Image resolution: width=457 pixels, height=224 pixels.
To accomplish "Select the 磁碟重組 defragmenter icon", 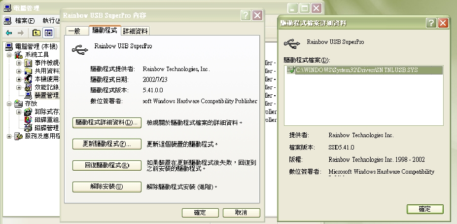I will [x=28, y=119].
